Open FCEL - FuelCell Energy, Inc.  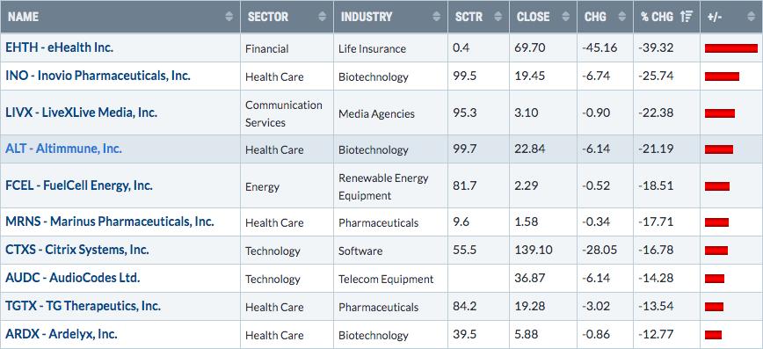[79, 185]
